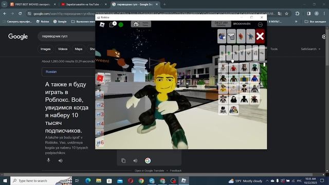Change the Russian target language selector

(x=51, y=72)
